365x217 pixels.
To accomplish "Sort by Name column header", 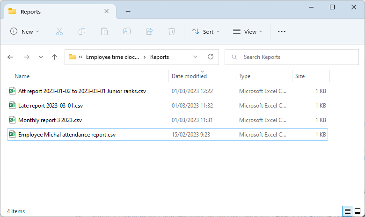I will click(x=22, y=76).
